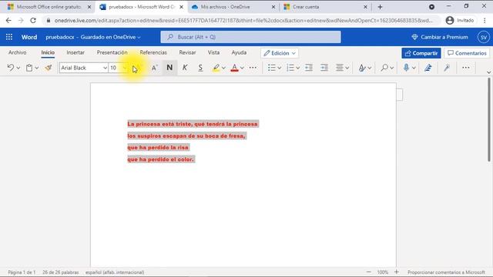Open more font options ellipsis

pos(253,68)
